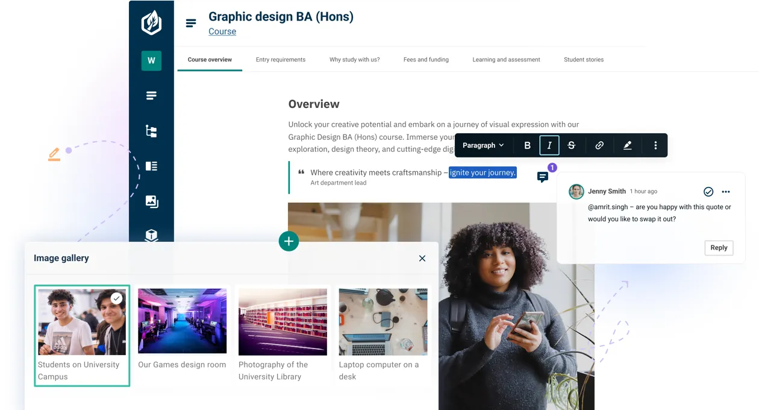Apply strikethrough formatting
Viewport: 759px width, 410px height.
(x=571, y=145)
